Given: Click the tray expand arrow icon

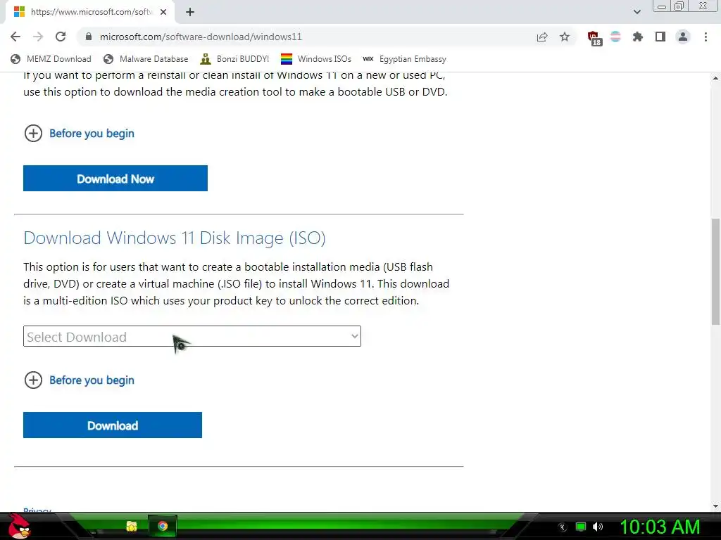Looking at the screenshot, I should tap(562, 527).
